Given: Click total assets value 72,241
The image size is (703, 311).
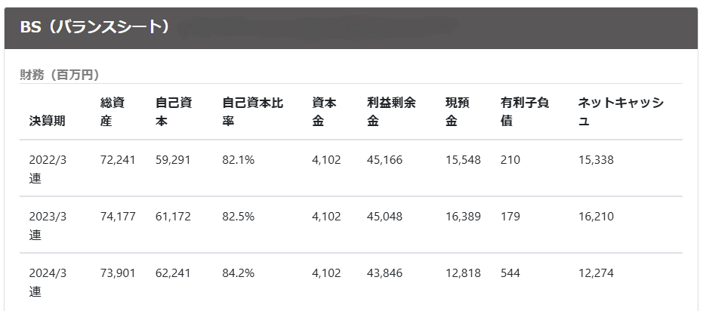Looking at the screenshot, I should point(118,160).
